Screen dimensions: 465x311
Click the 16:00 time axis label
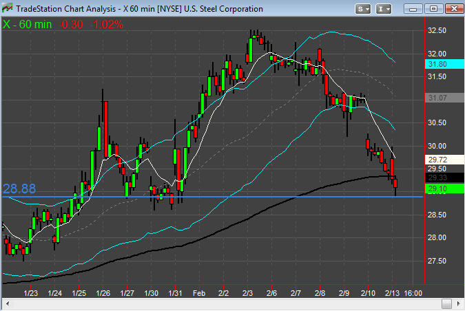[x=413, y=293]
